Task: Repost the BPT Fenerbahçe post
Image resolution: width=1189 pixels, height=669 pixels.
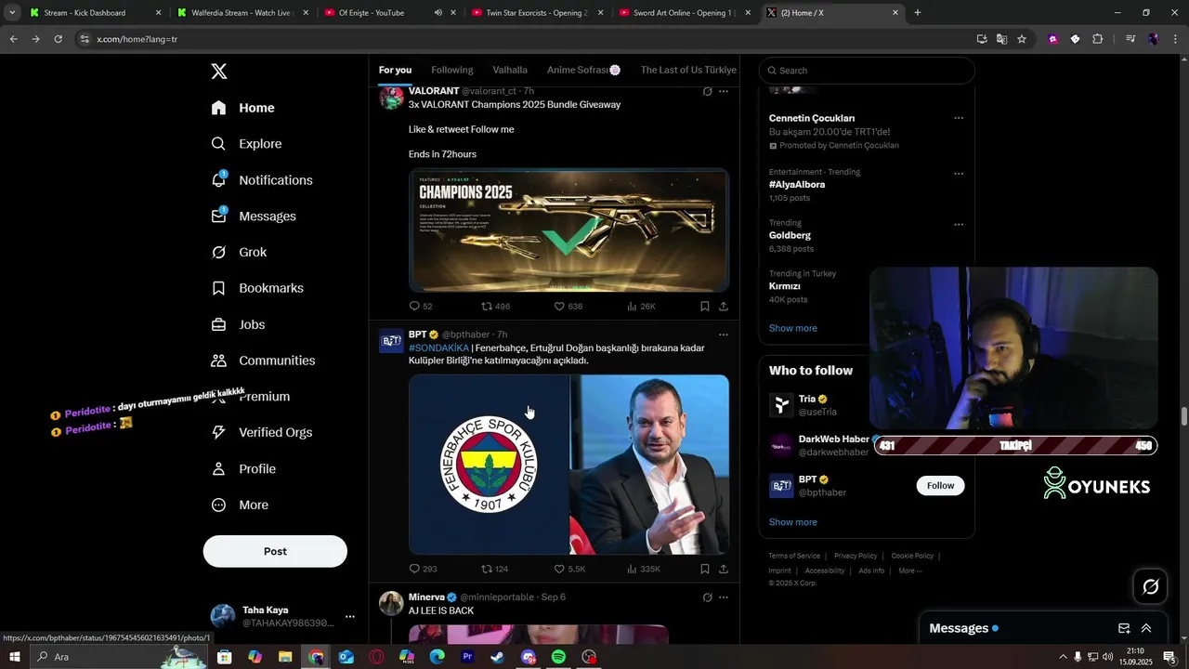Action: pos(494,569)
